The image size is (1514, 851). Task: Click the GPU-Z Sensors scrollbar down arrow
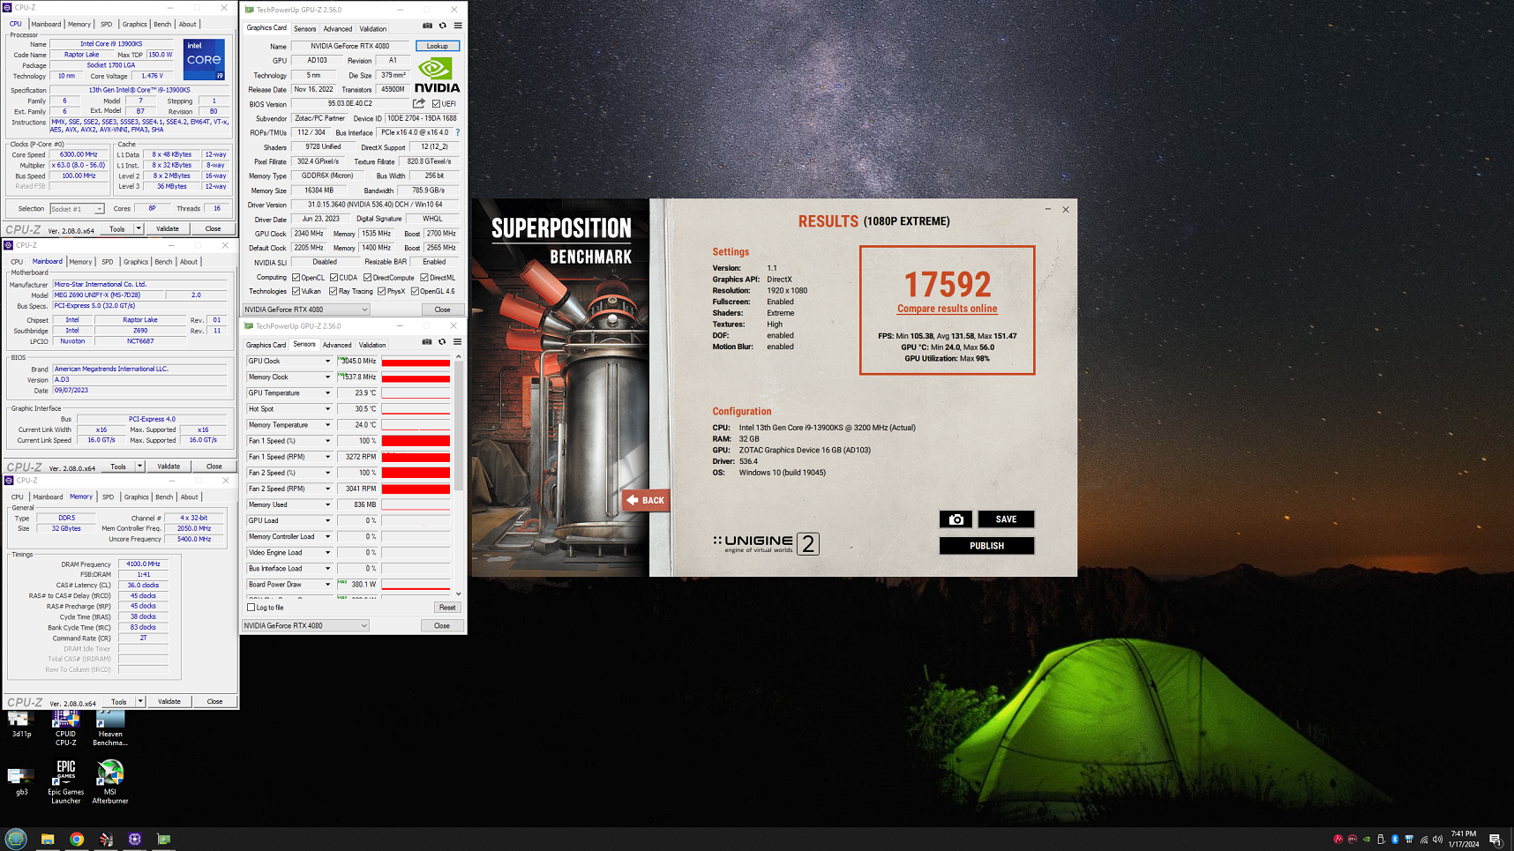[459, 593]
